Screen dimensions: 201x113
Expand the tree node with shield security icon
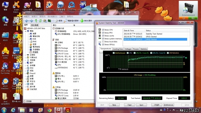click(x=25, y=81)
